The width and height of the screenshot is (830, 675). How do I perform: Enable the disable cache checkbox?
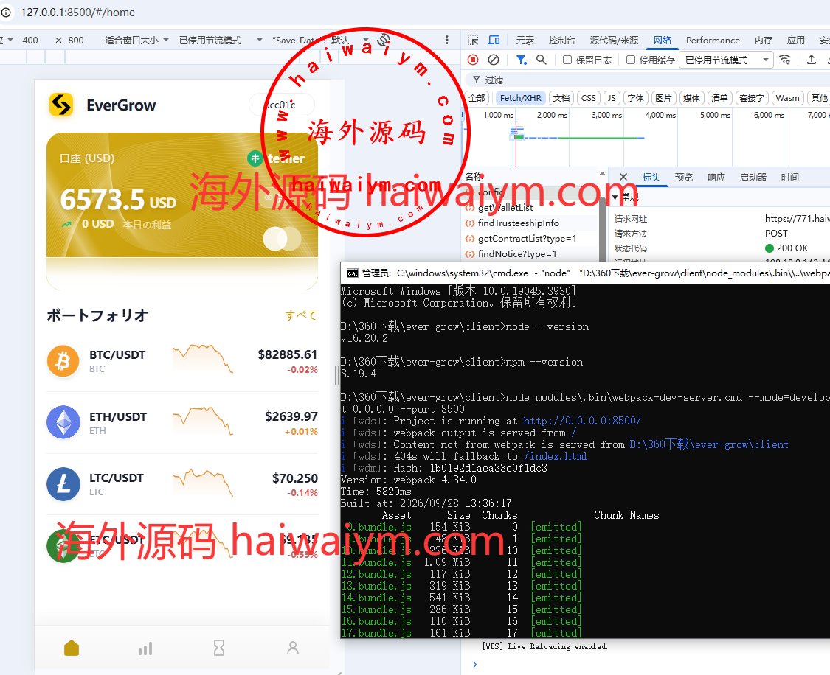pyautogui.click(x=631, y=60)
